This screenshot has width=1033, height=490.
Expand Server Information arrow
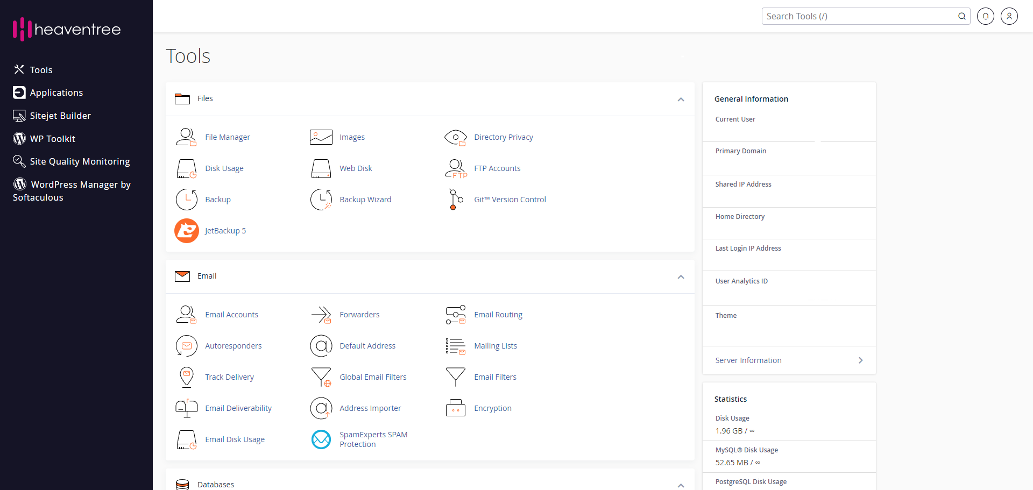tap(860, 360)
